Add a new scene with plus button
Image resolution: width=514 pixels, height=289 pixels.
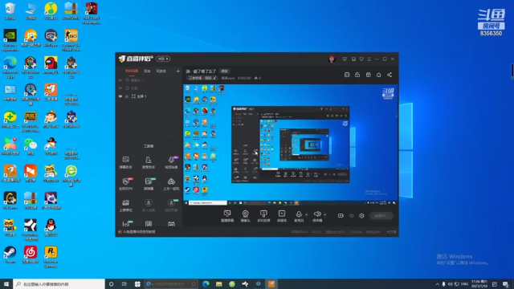click(178, 71)
